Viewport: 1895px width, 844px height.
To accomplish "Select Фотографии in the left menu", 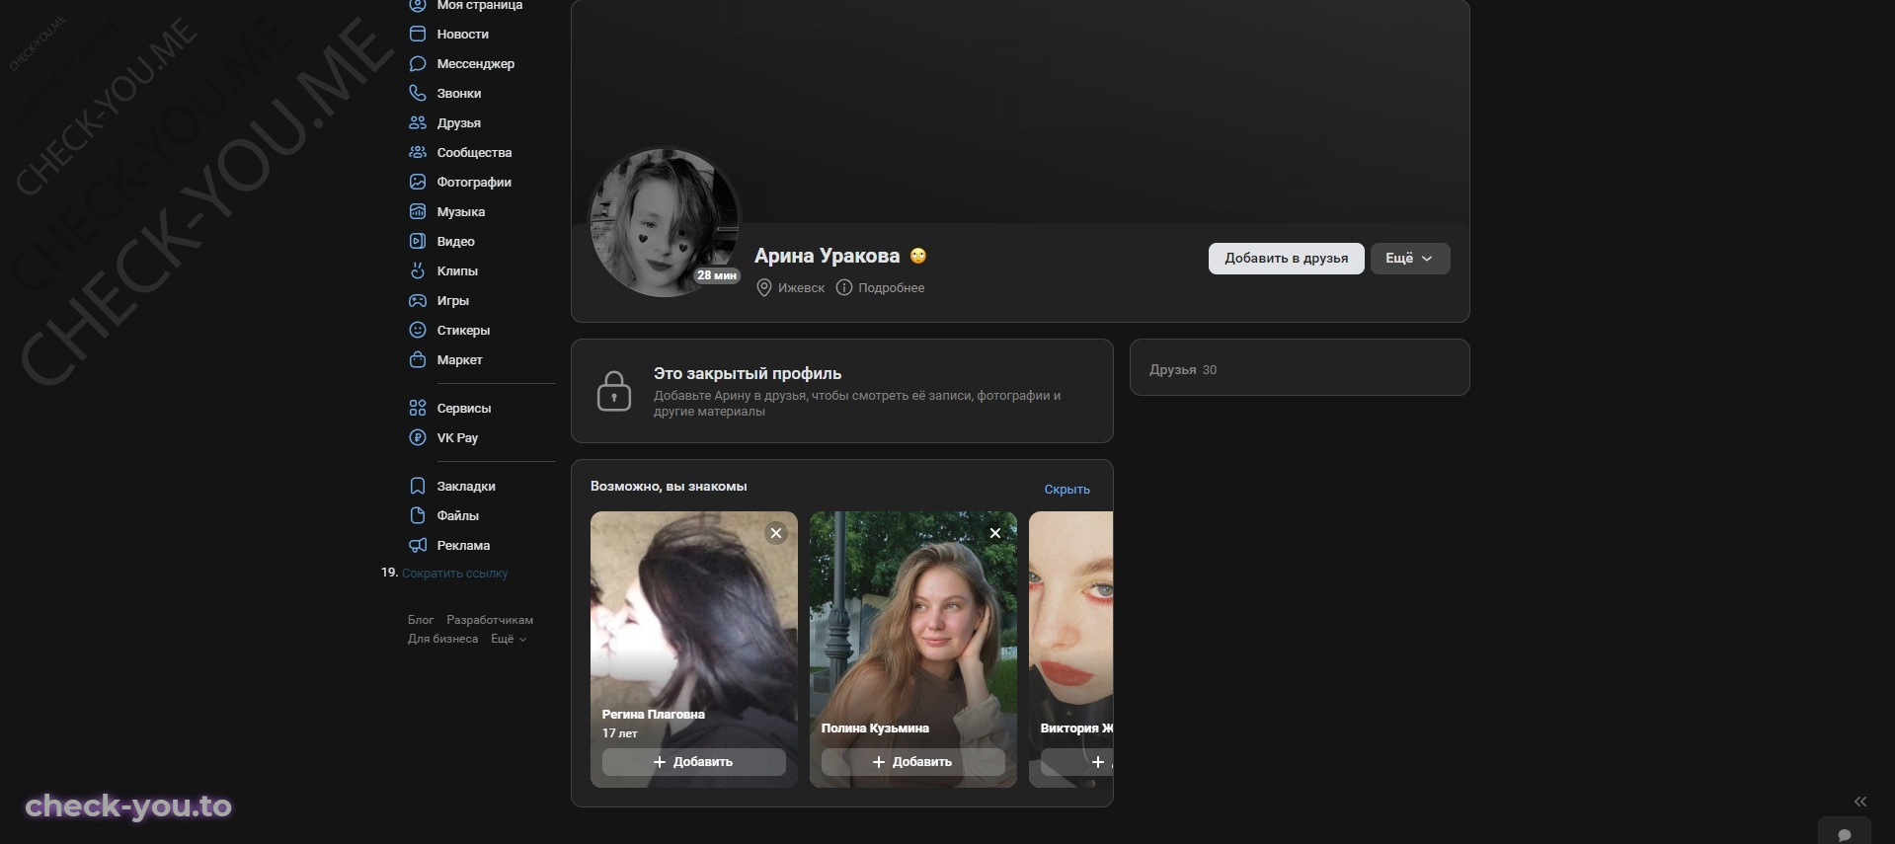I will pos(474,182).
